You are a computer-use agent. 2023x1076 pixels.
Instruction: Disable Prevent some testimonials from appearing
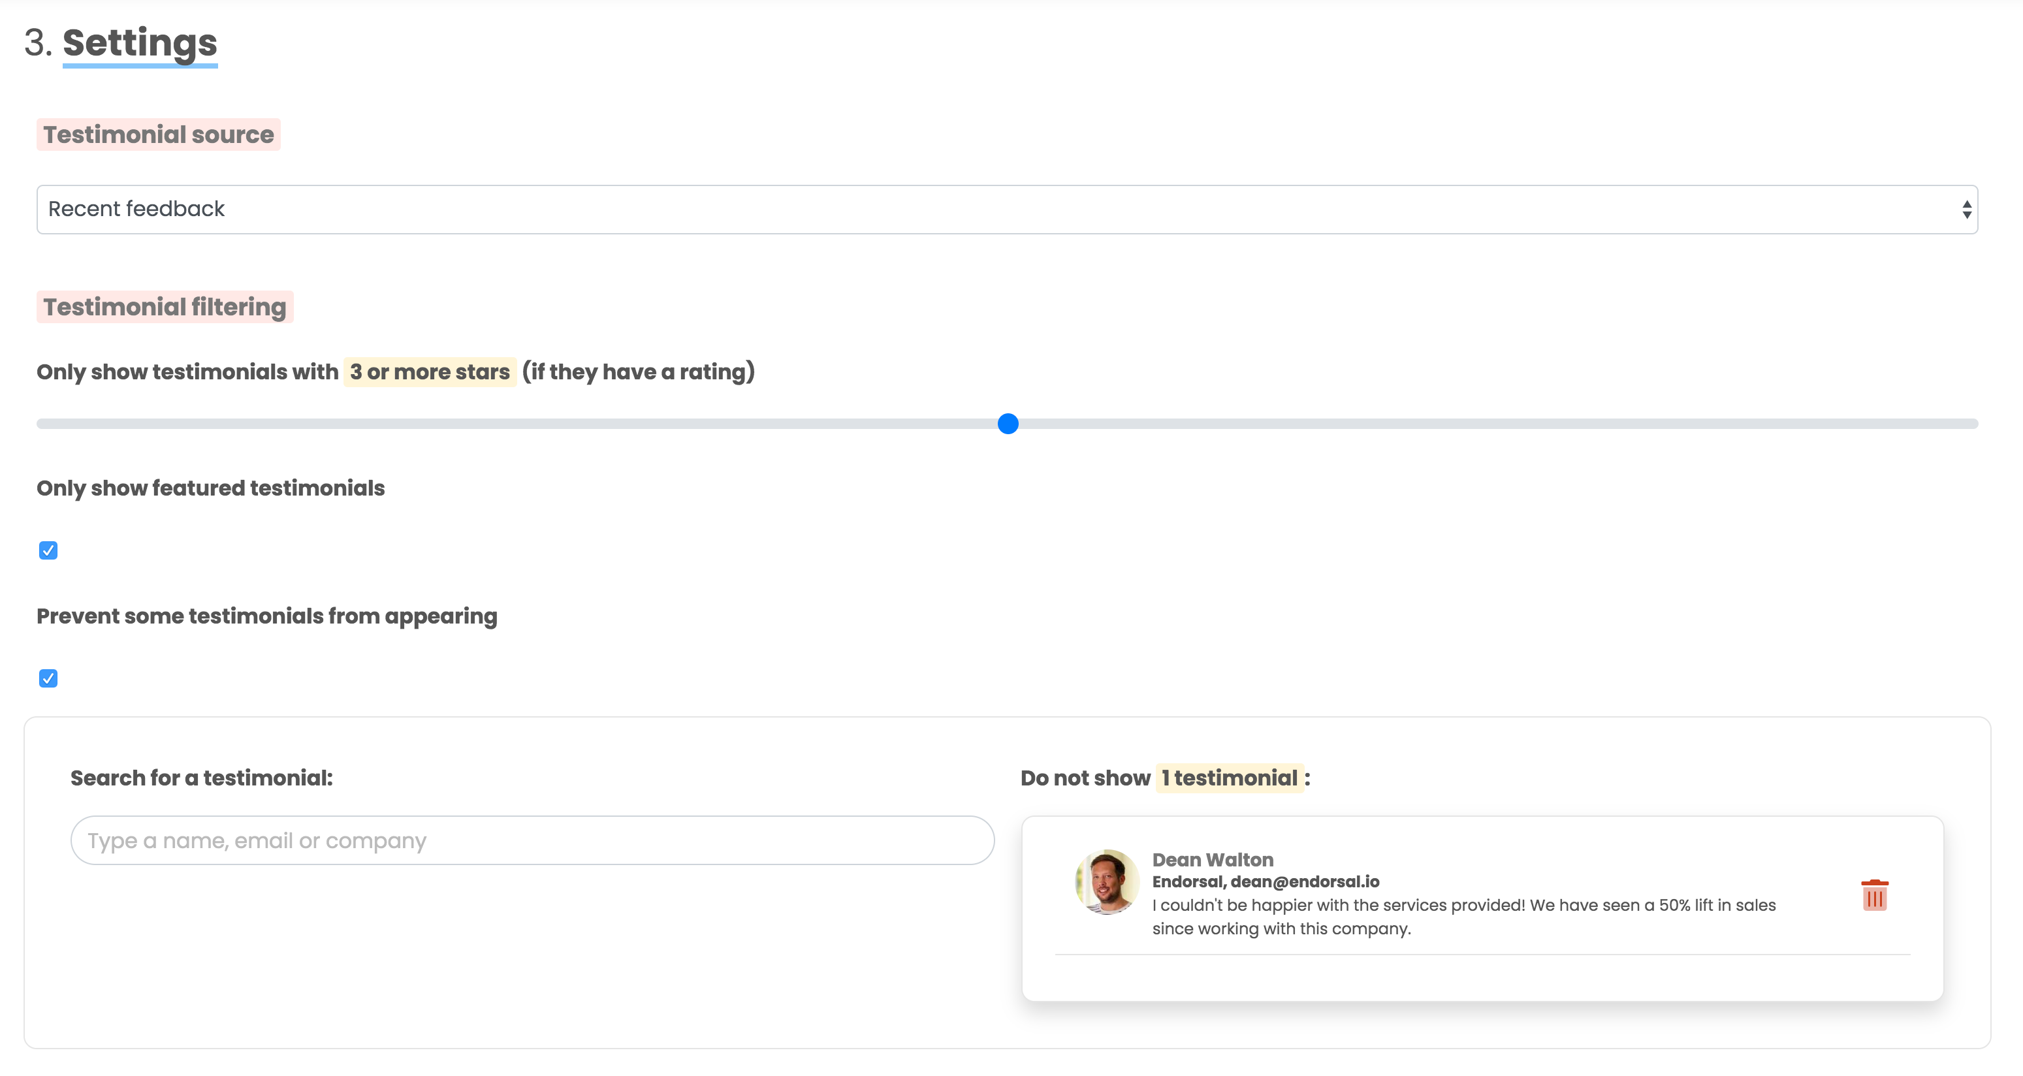(48, 678)
